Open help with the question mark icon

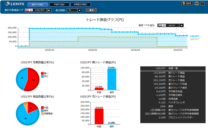click(x=203, y=4)
